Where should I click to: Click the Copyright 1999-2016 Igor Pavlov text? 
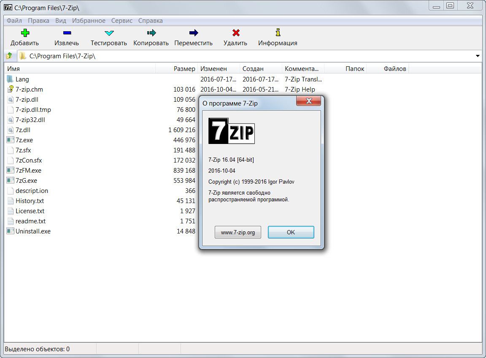[x=251, y=182]
